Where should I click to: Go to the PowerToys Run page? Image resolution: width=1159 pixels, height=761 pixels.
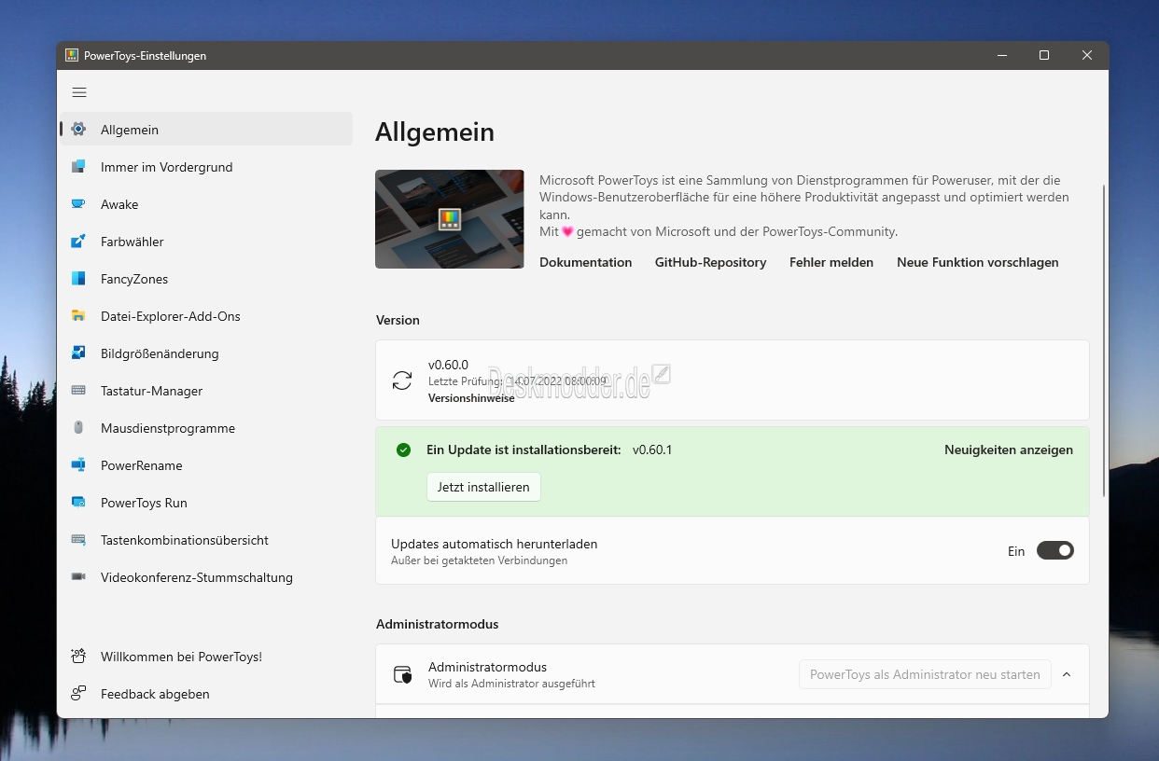[206, 503]
